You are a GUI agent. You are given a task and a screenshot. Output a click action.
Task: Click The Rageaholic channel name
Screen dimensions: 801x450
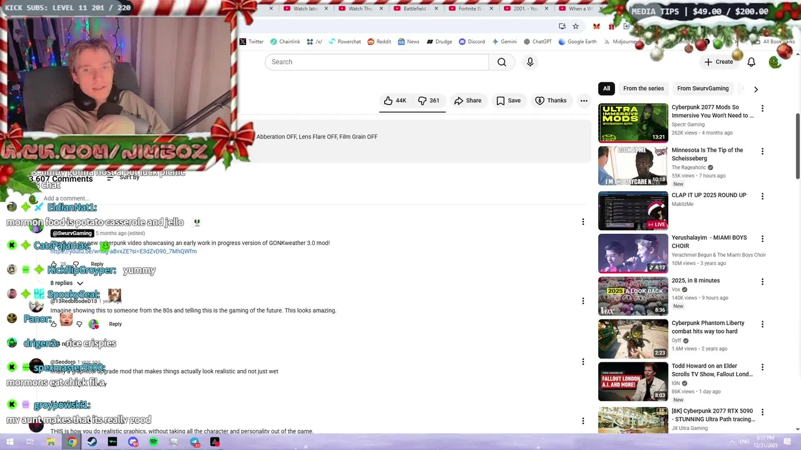pyautogui.click(x=688, y=167)
